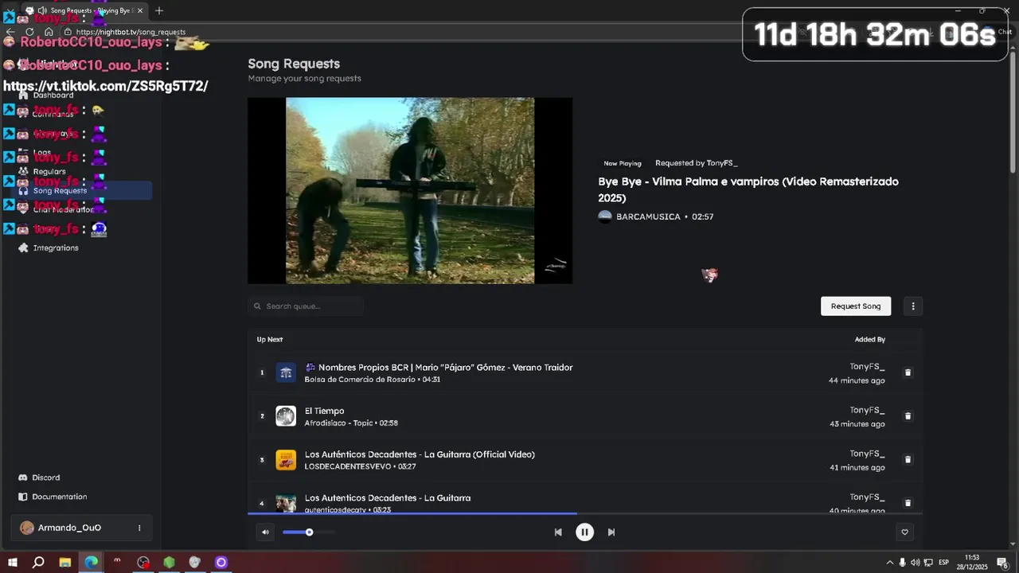The width and height of the screenshot is (1019, 573).
Task: Click the Documentation book icon
Action: 23,497
